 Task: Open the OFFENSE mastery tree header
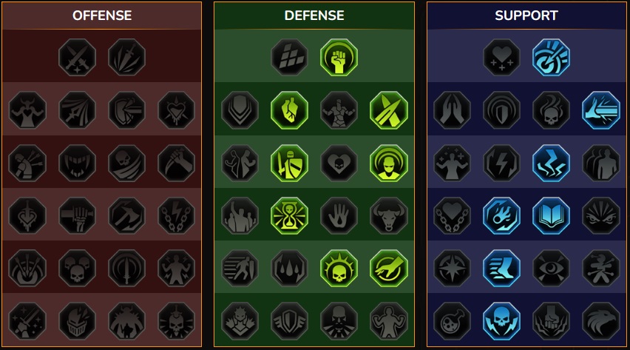pyautogui.click(x=102, y=16)
